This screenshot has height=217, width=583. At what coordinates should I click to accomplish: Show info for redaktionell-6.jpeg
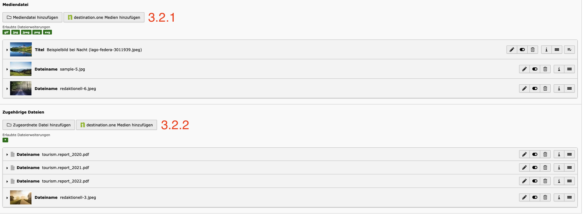tap(559, 88)
